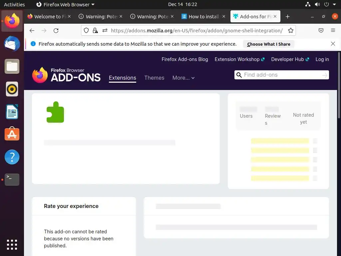Launch LibreOffice Writer from the dock

coord(12,112)
